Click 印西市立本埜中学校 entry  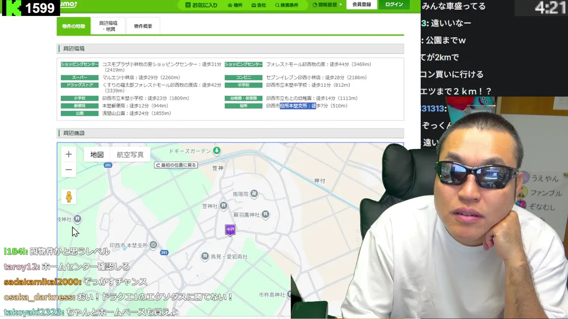coord(308,85)
